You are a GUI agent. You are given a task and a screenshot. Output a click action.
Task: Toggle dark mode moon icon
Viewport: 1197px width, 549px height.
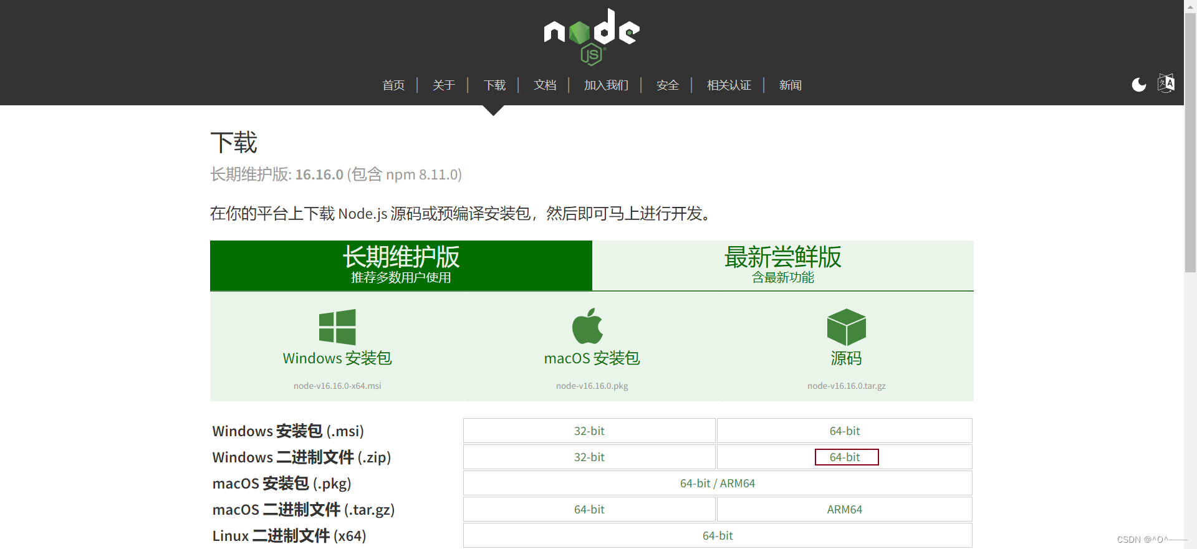pos(1139,85)
